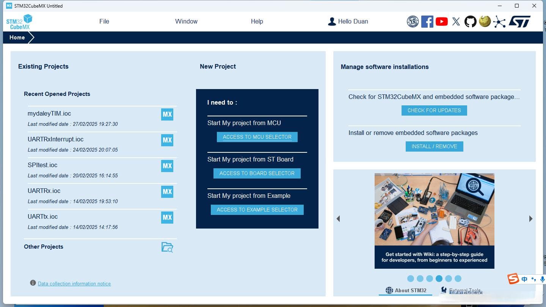Open the GitHub icon link
The width and height of the screenshot is (546, 307).
(x=471, y=22)
